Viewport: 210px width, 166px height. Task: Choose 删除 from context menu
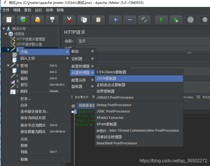pyautogui.click(x=44, y=91)
